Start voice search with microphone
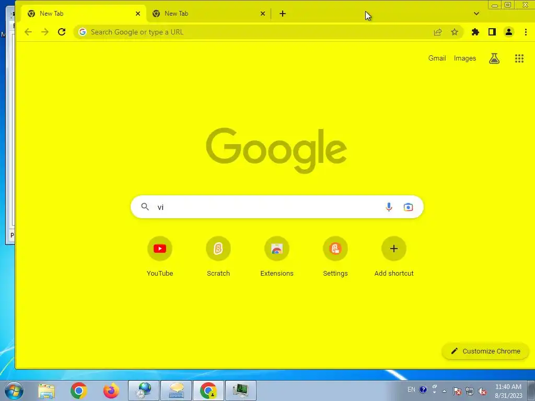 (389, 207)
